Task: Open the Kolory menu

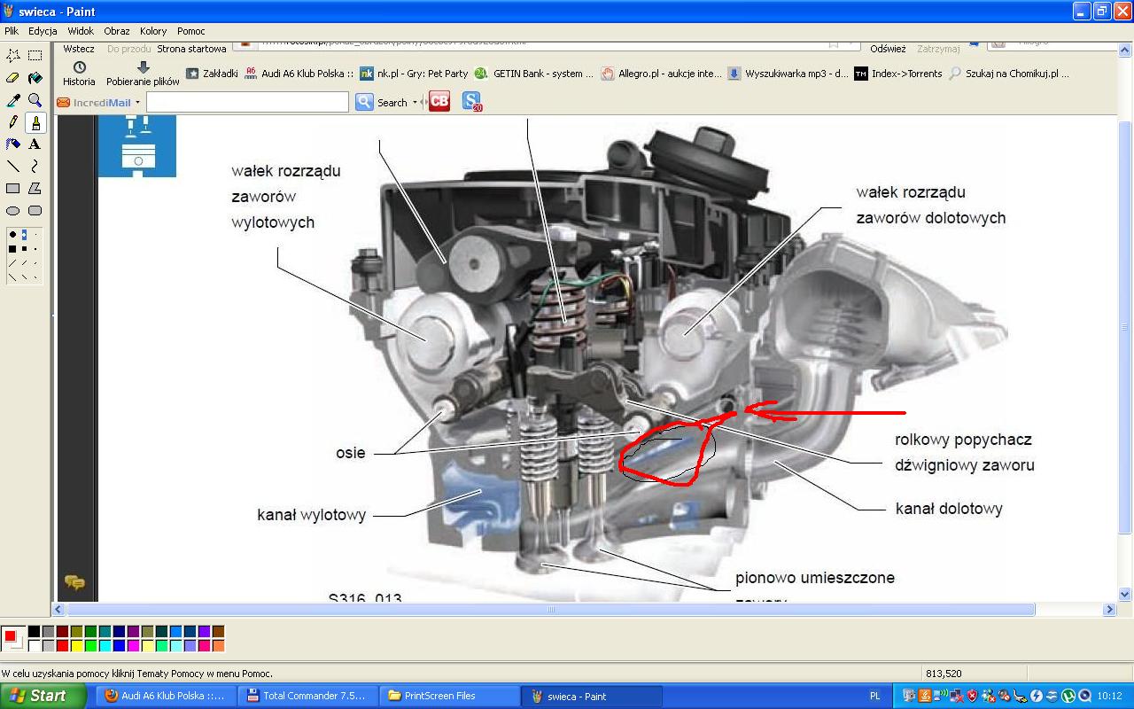Action: [153, 31]
